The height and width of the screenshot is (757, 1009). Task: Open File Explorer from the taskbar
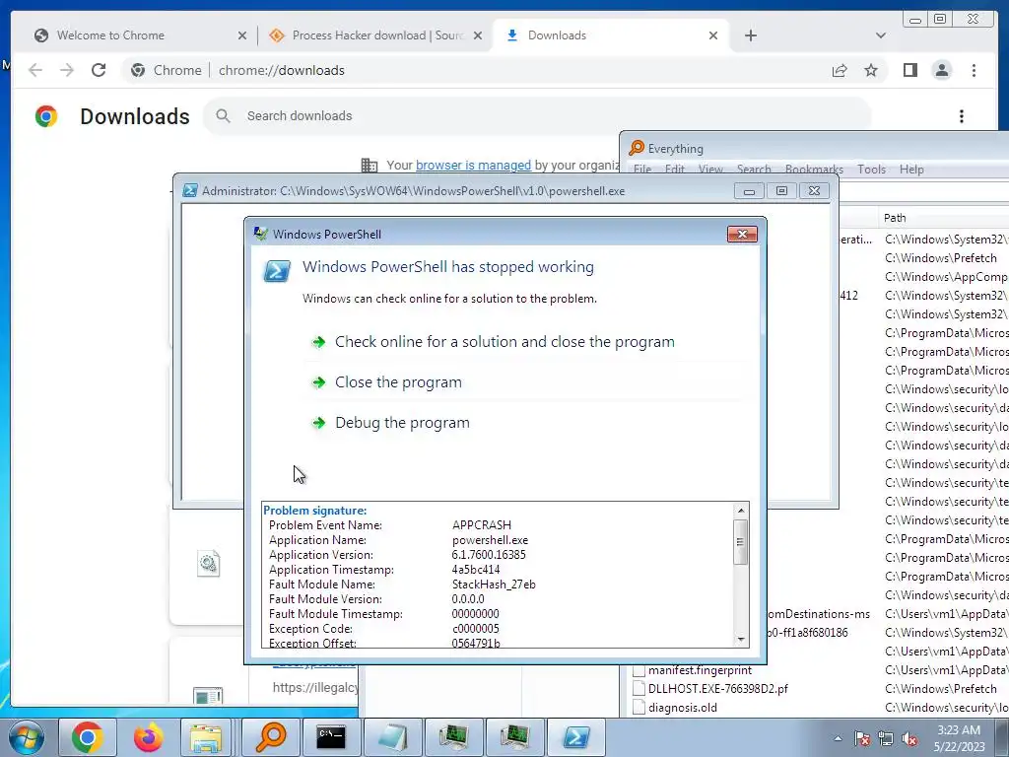coord(206,737)
